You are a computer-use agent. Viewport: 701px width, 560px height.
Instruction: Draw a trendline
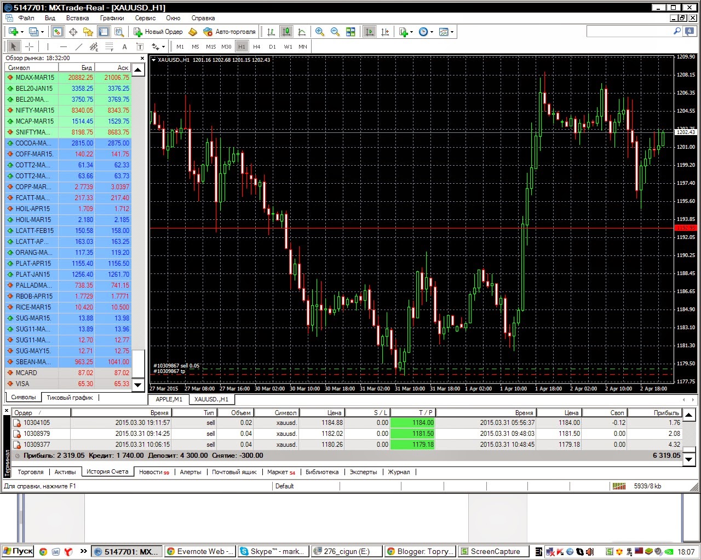78,46
